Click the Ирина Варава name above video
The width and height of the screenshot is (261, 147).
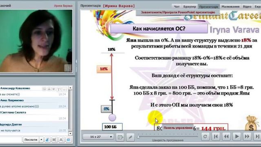coord(63,6)
